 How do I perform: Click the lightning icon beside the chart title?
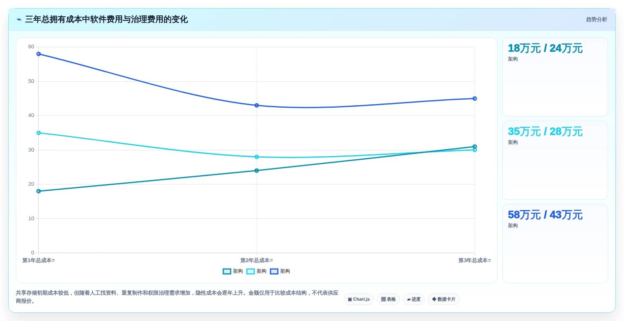(x=19, y=20)
